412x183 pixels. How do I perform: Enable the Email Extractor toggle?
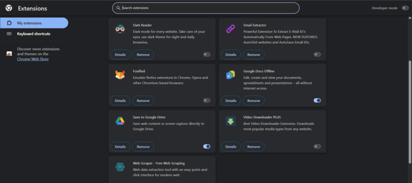tap(317, 55)
